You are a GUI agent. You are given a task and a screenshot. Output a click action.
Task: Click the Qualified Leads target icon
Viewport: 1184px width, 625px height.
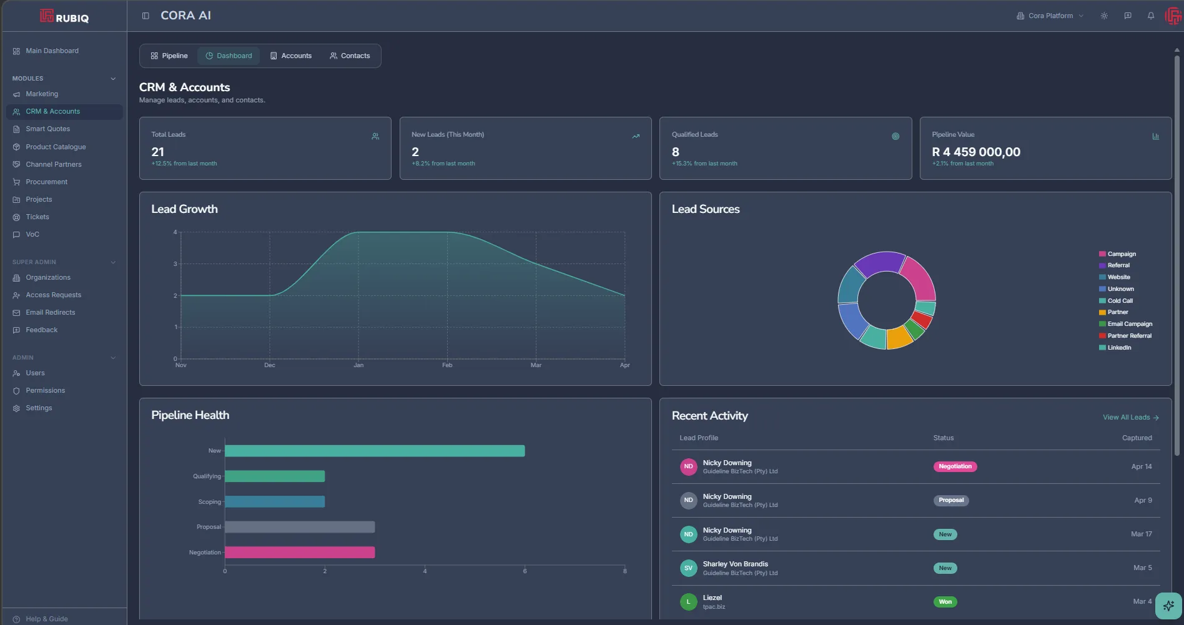[x=895, y=136]
